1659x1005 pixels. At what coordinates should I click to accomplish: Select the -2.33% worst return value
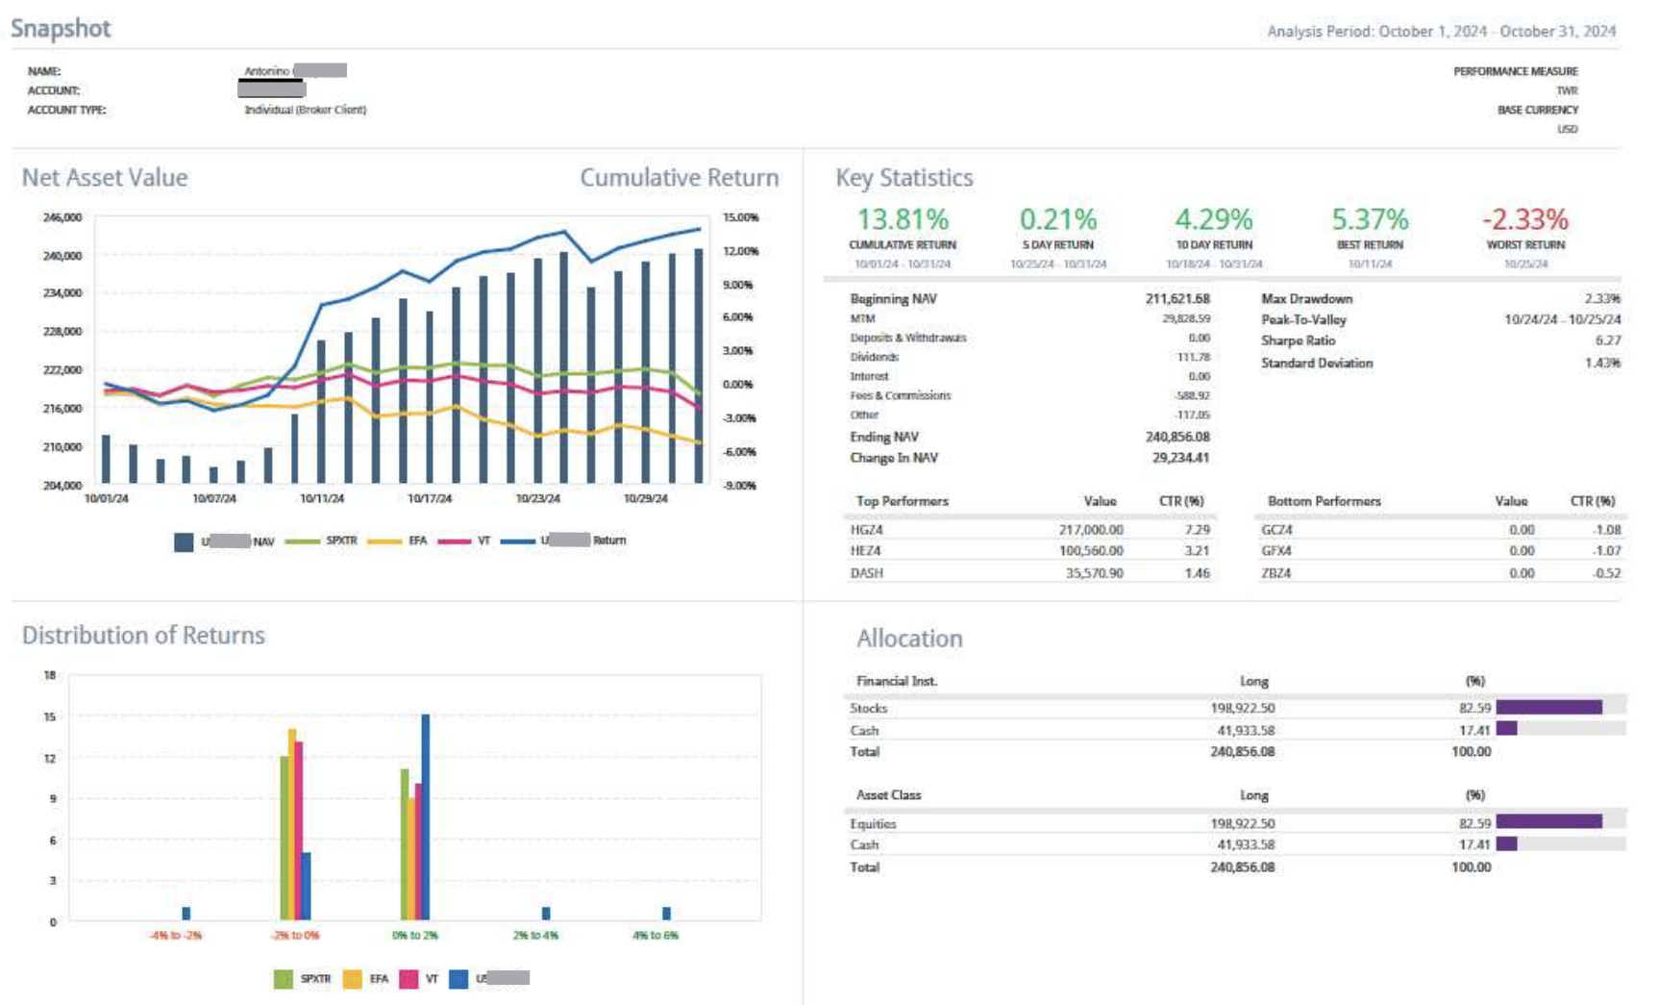(1524, 220)
